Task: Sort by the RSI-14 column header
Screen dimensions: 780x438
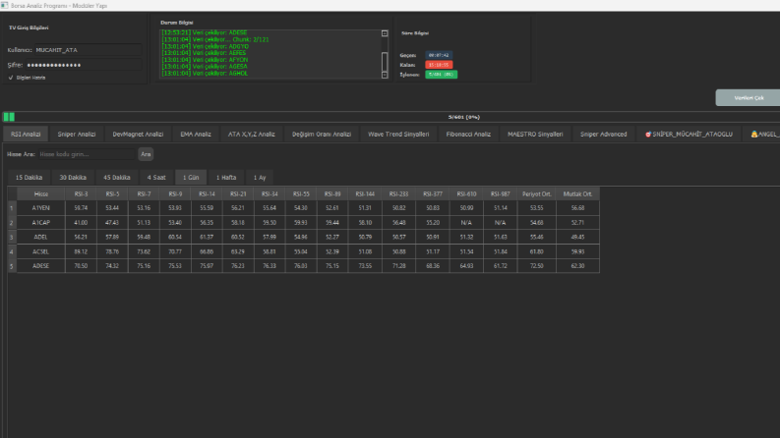Action: point(207,194)
